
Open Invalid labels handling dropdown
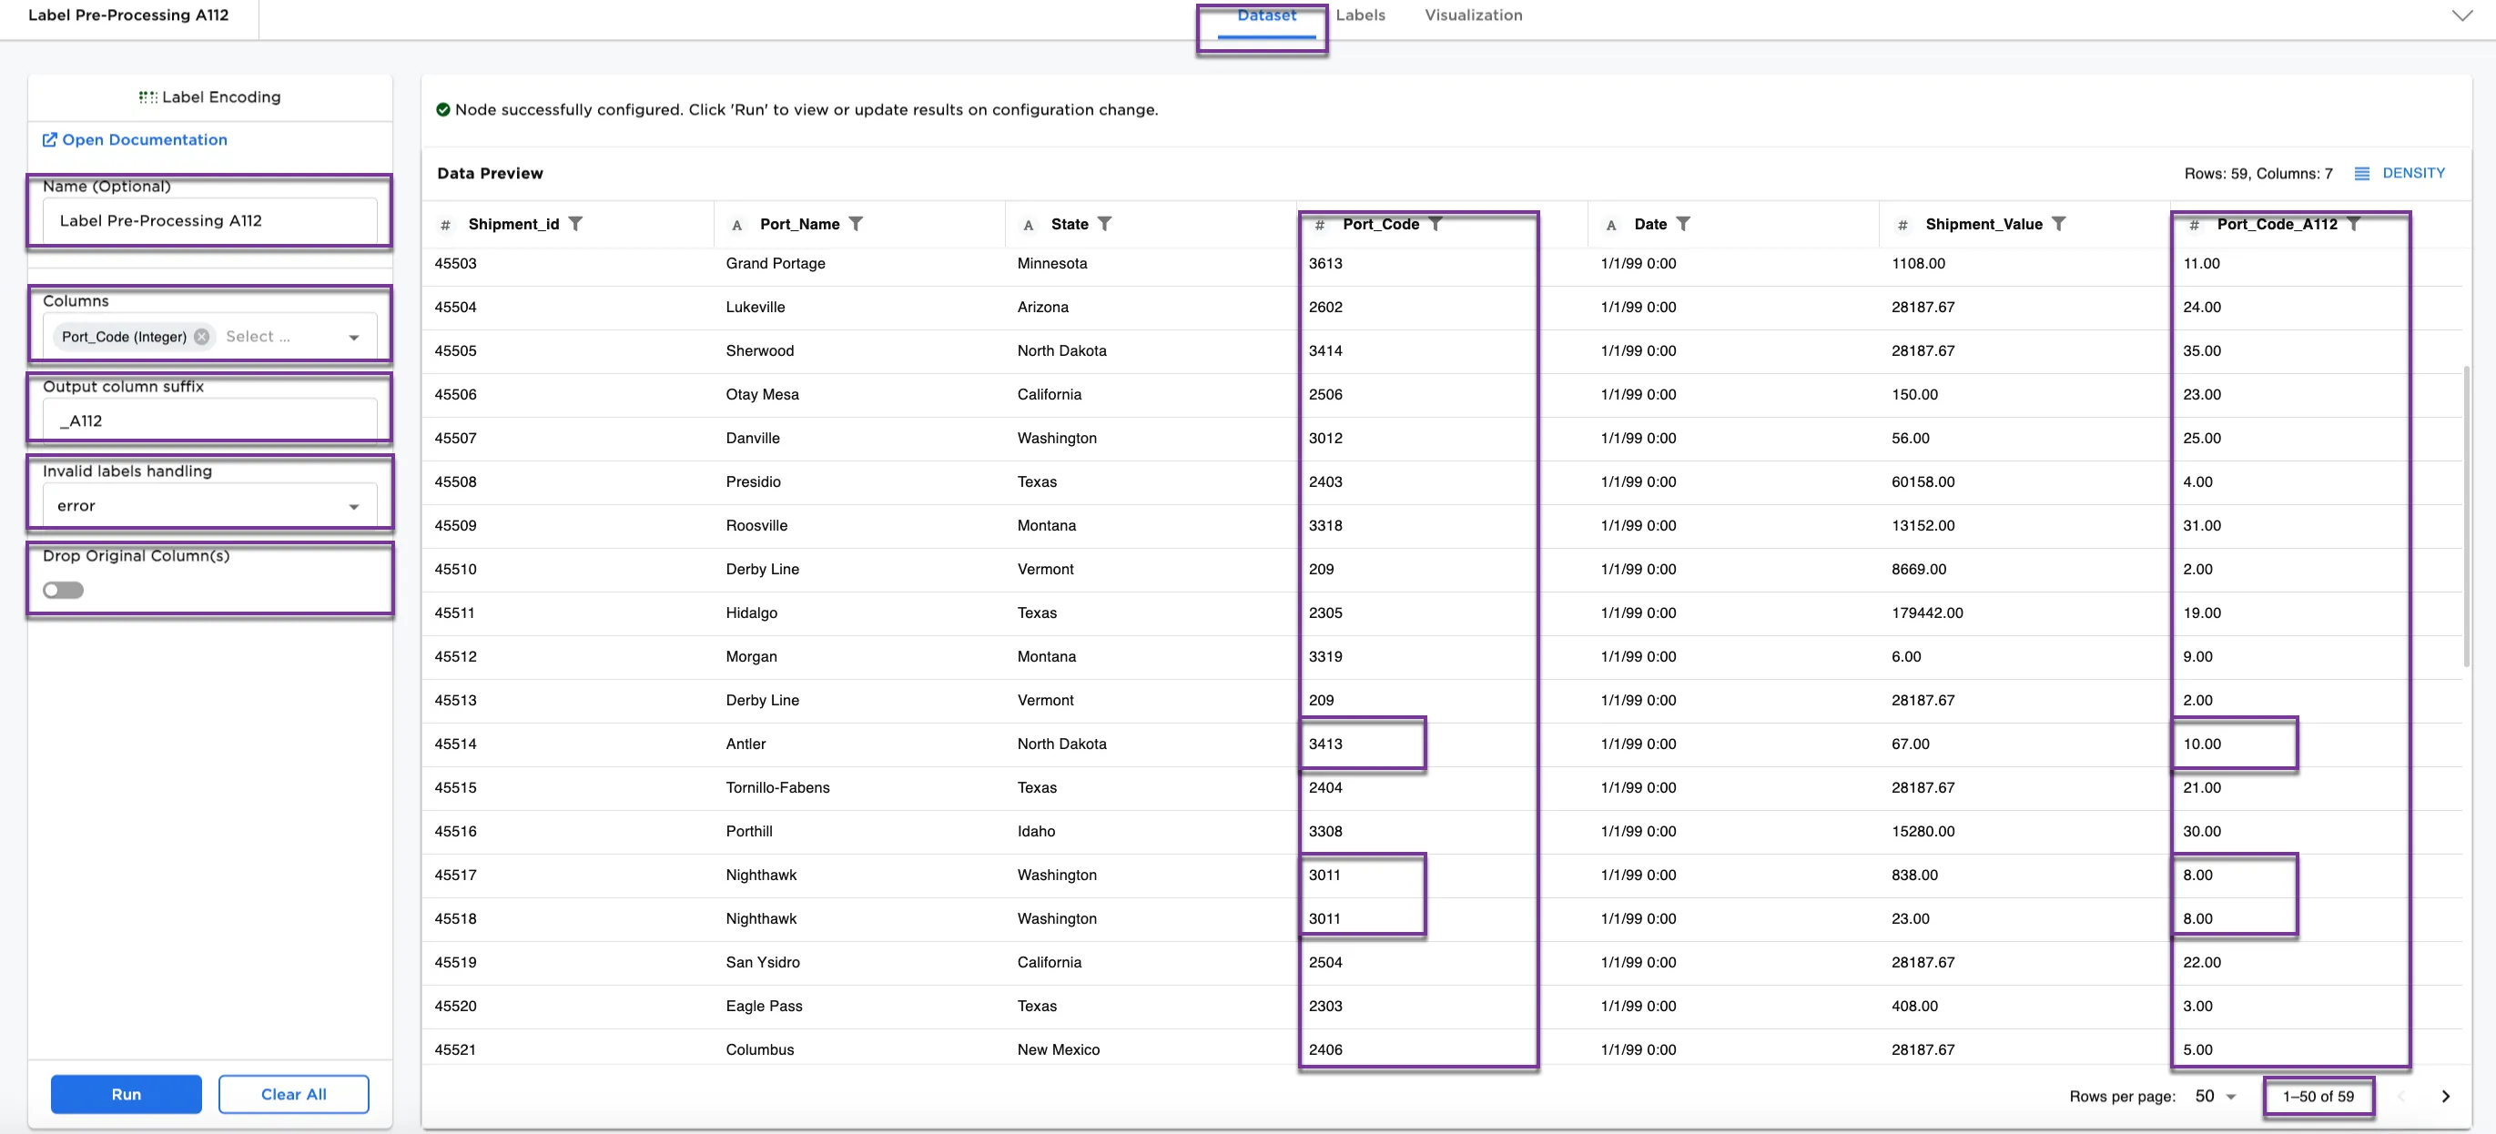coord(354,506)
